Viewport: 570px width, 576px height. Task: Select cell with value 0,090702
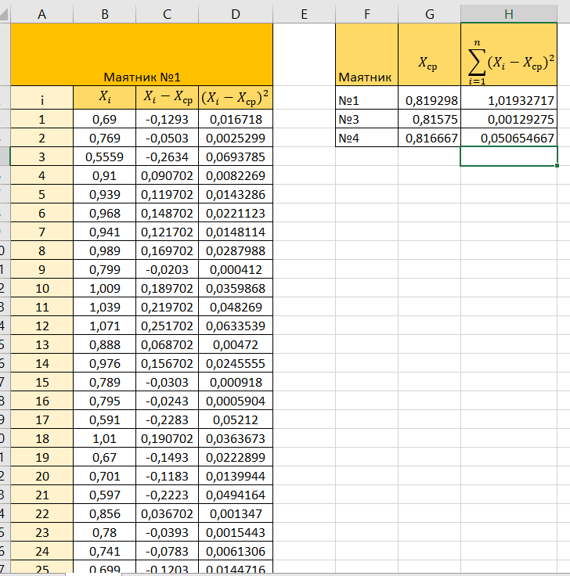coord(168,175)
